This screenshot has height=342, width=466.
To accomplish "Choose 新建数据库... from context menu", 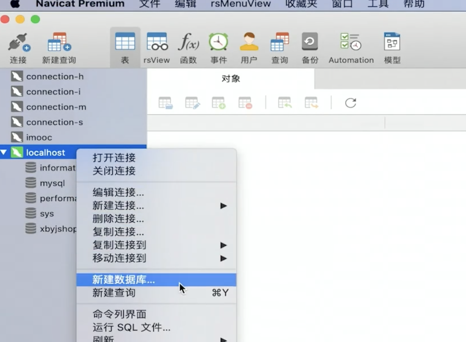I will pyautogui.click(x=124, y=280).
